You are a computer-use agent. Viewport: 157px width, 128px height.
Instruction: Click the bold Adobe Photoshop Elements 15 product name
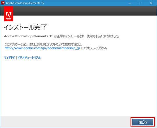click(28, 36)
